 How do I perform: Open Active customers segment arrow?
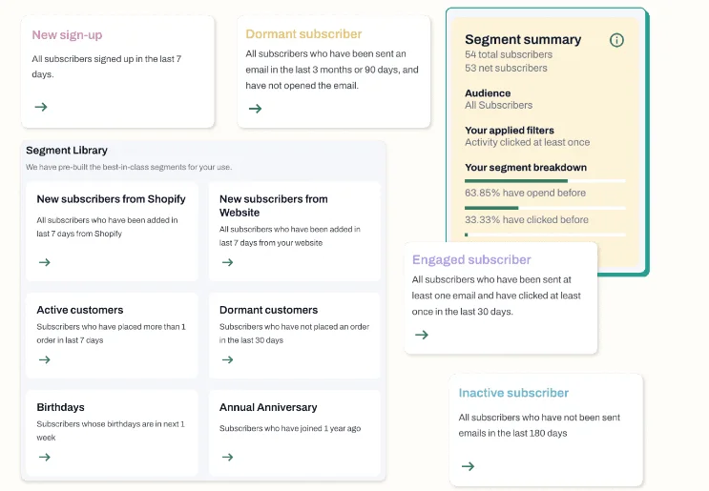(x=44, y=359)
